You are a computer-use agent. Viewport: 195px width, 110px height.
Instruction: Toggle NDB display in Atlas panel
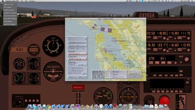click(x=75, y=73)
